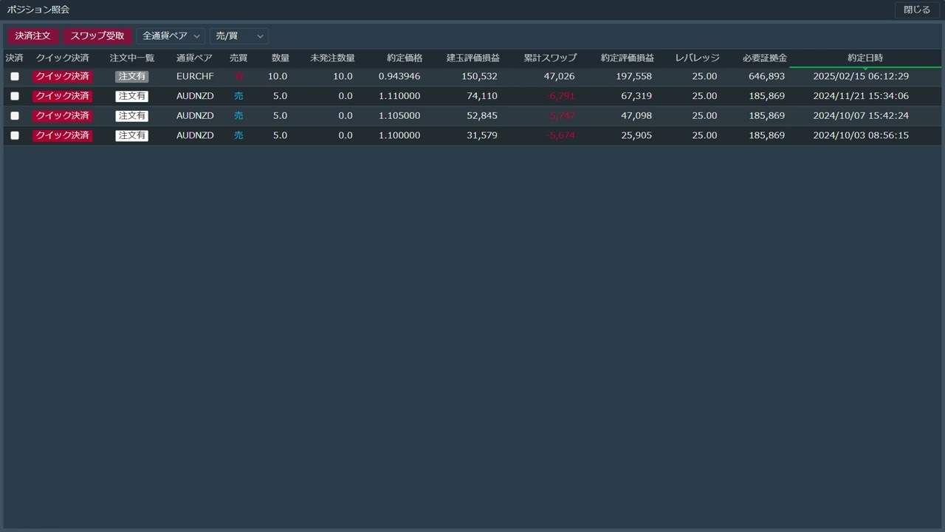Click quick settle for the EURCHF position
The width and height of the screenshot is (945, 532).
coord(63,76)
